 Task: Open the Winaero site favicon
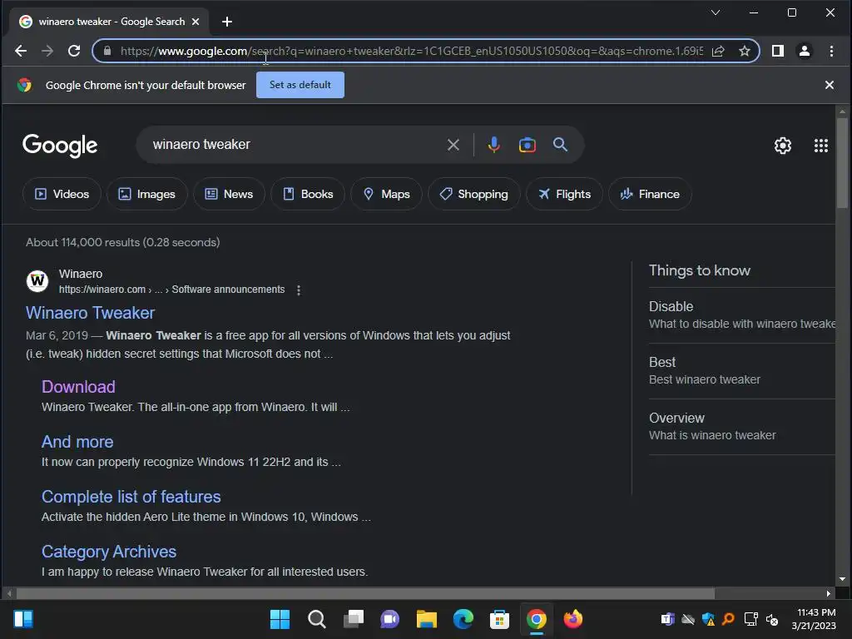point(37,281)
